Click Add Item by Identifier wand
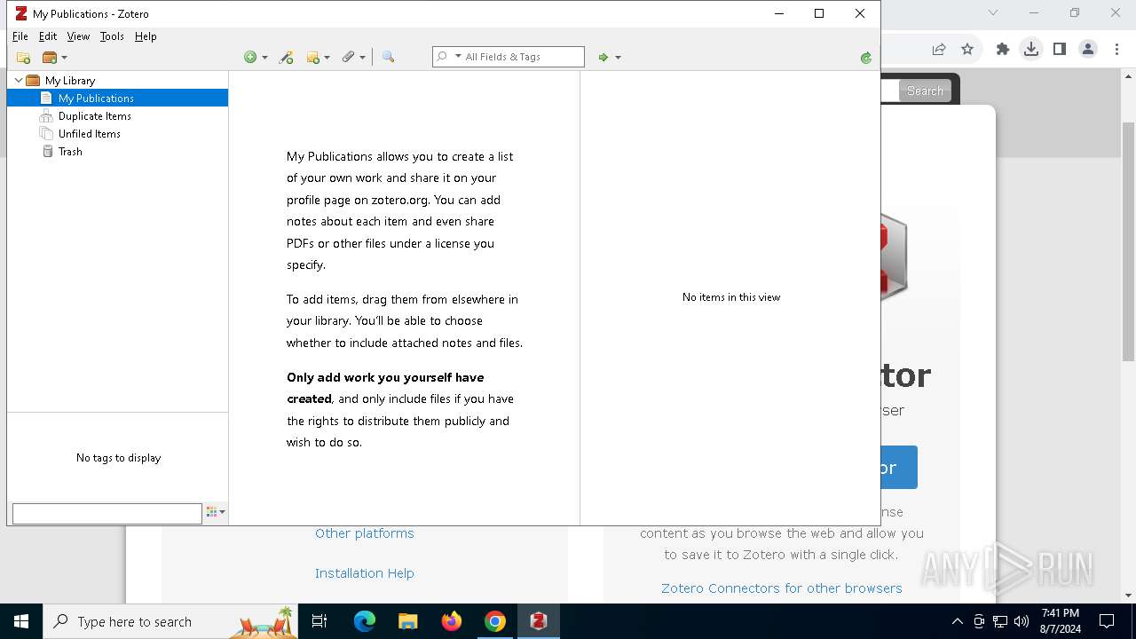 (286, 57)
